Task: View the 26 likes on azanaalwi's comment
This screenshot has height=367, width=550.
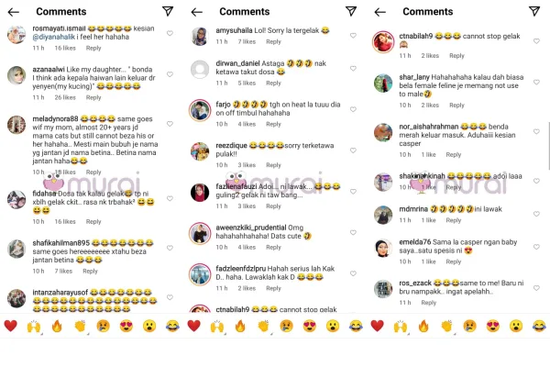Action: coord(65,97)
